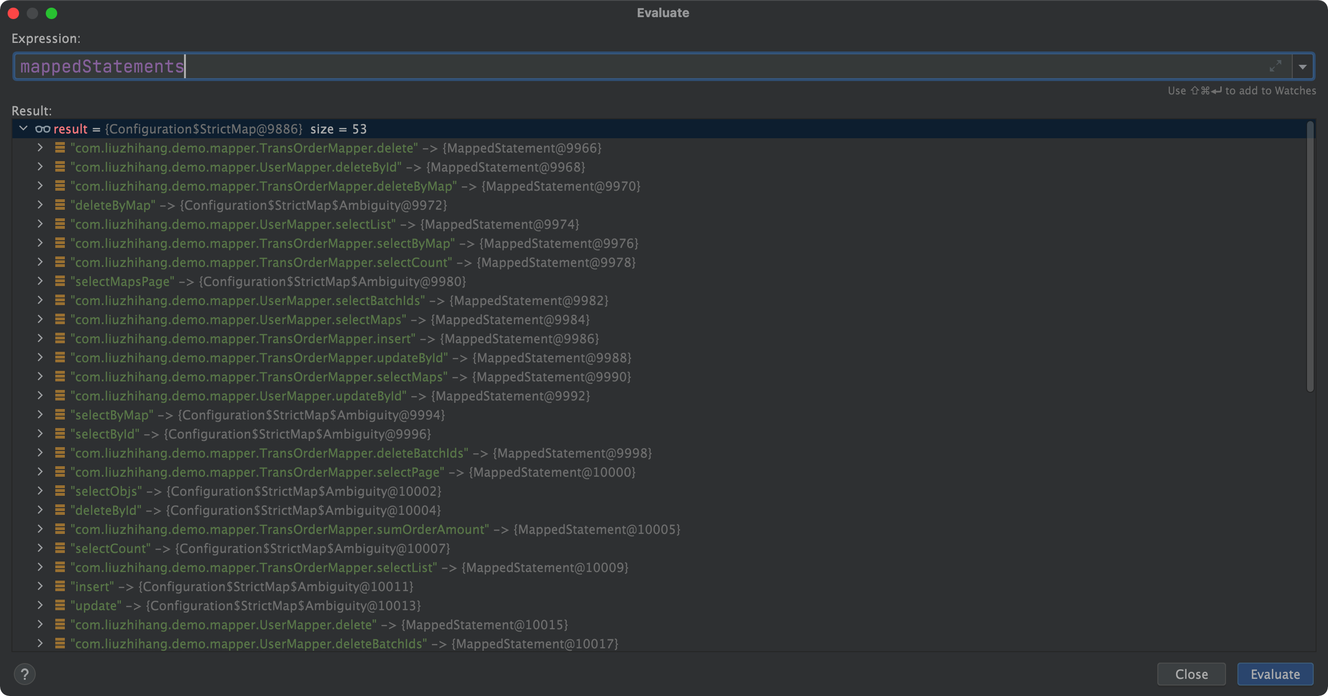Click the entry icon next to "insert" Ambiguity

coord(60,586)
